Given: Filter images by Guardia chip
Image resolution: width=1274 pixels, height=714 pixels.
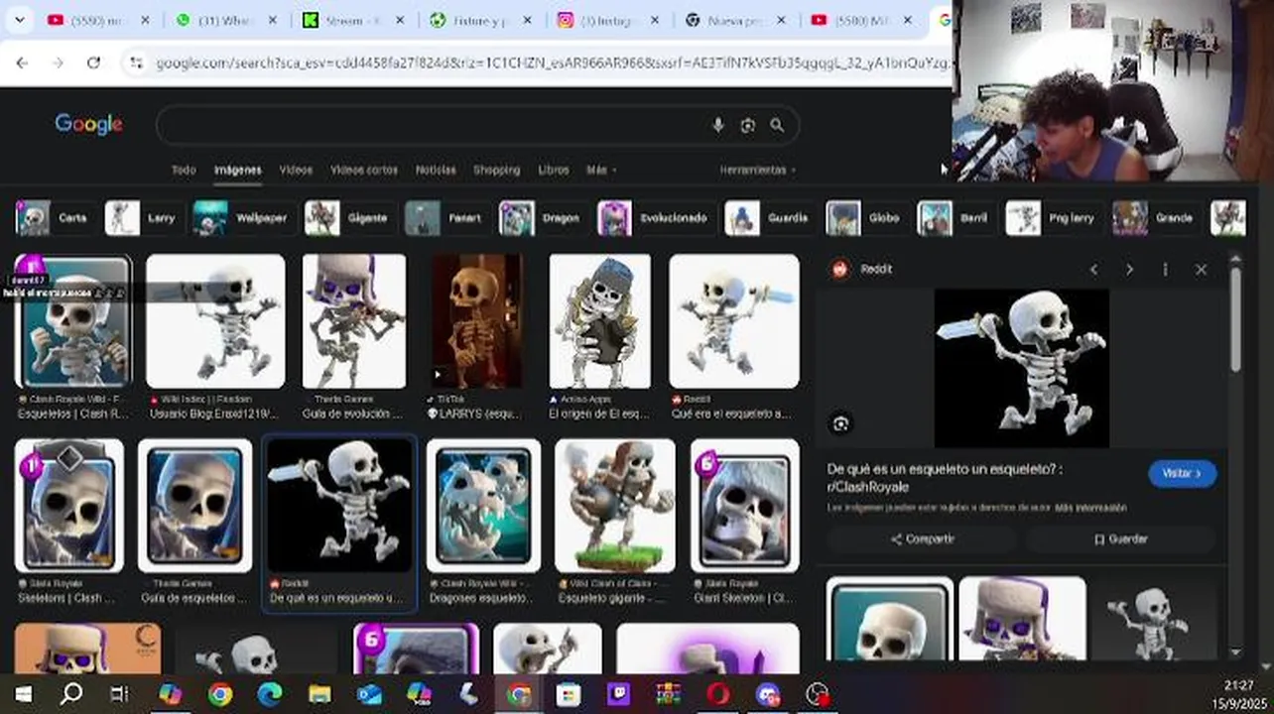Looking at the screenshot, I should point(768,218).
